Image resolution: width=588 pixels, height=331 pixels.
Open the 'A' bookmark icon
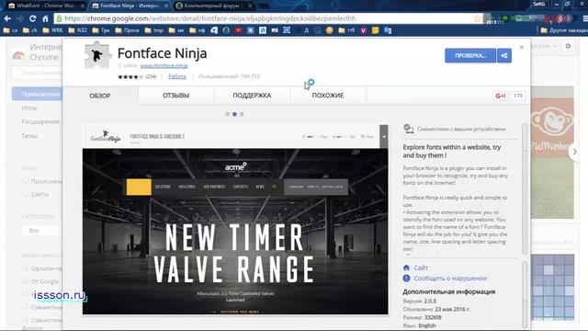[306, 30]
